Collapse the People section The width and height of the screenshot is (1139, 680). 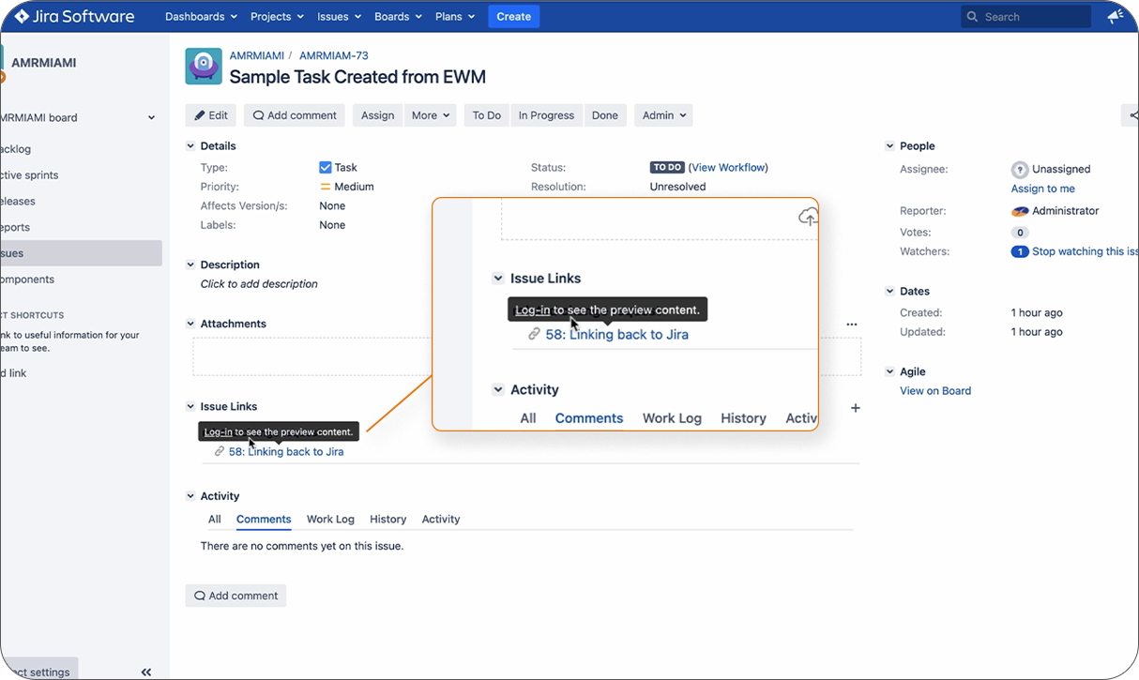[x=889, y=146]
